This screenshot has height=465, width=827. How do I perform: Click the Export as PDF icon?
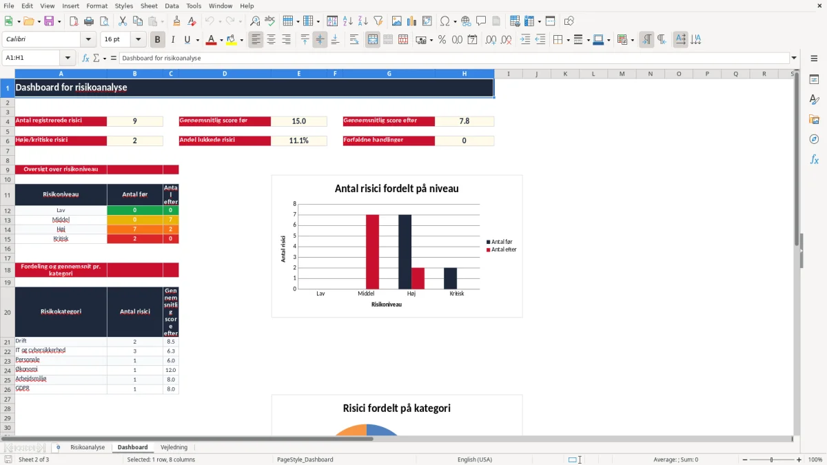click(x=74, y=21)
